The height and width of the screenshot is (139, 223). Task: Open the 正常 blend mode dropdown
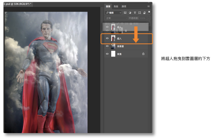pos(117,18)
